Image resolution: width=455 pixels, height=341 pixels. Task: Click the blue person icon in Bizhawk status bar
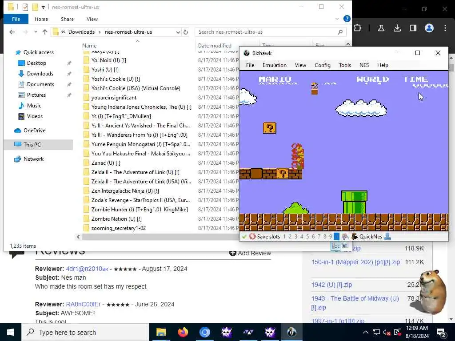coord(387,237)
